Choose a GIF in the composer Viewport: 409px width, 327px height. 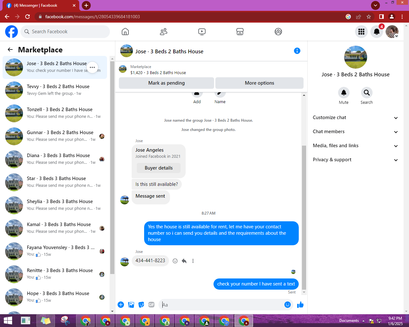point(151,305)
